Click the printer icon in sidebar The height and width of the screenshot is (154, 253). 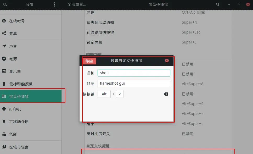(x=4, y=109)
